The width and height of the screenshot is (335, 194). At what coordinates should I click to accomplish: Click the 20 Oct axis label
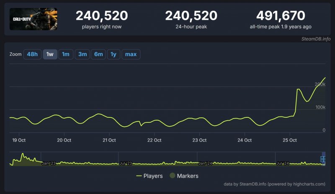click(64, 140)
